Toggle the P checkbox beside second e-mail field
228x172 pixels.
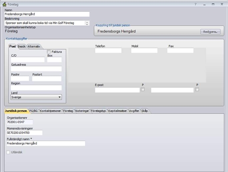[x=197, y=89]
